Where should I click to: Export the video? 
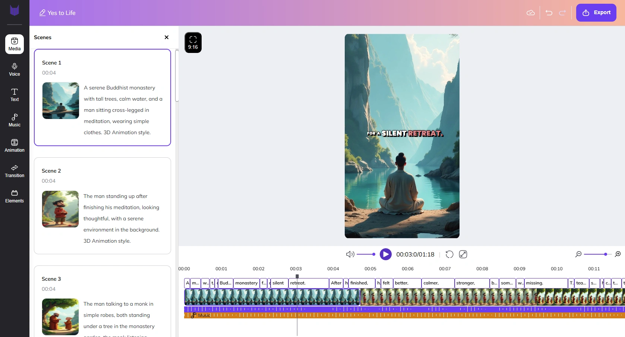[596, 13]
